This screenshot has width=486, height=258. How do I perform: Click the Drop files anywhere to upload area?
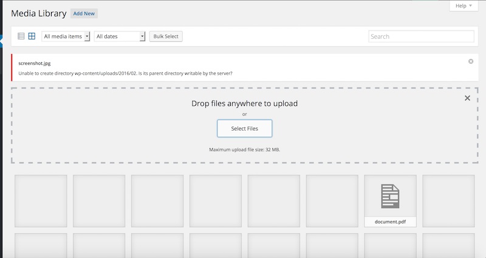click(244, 103)
